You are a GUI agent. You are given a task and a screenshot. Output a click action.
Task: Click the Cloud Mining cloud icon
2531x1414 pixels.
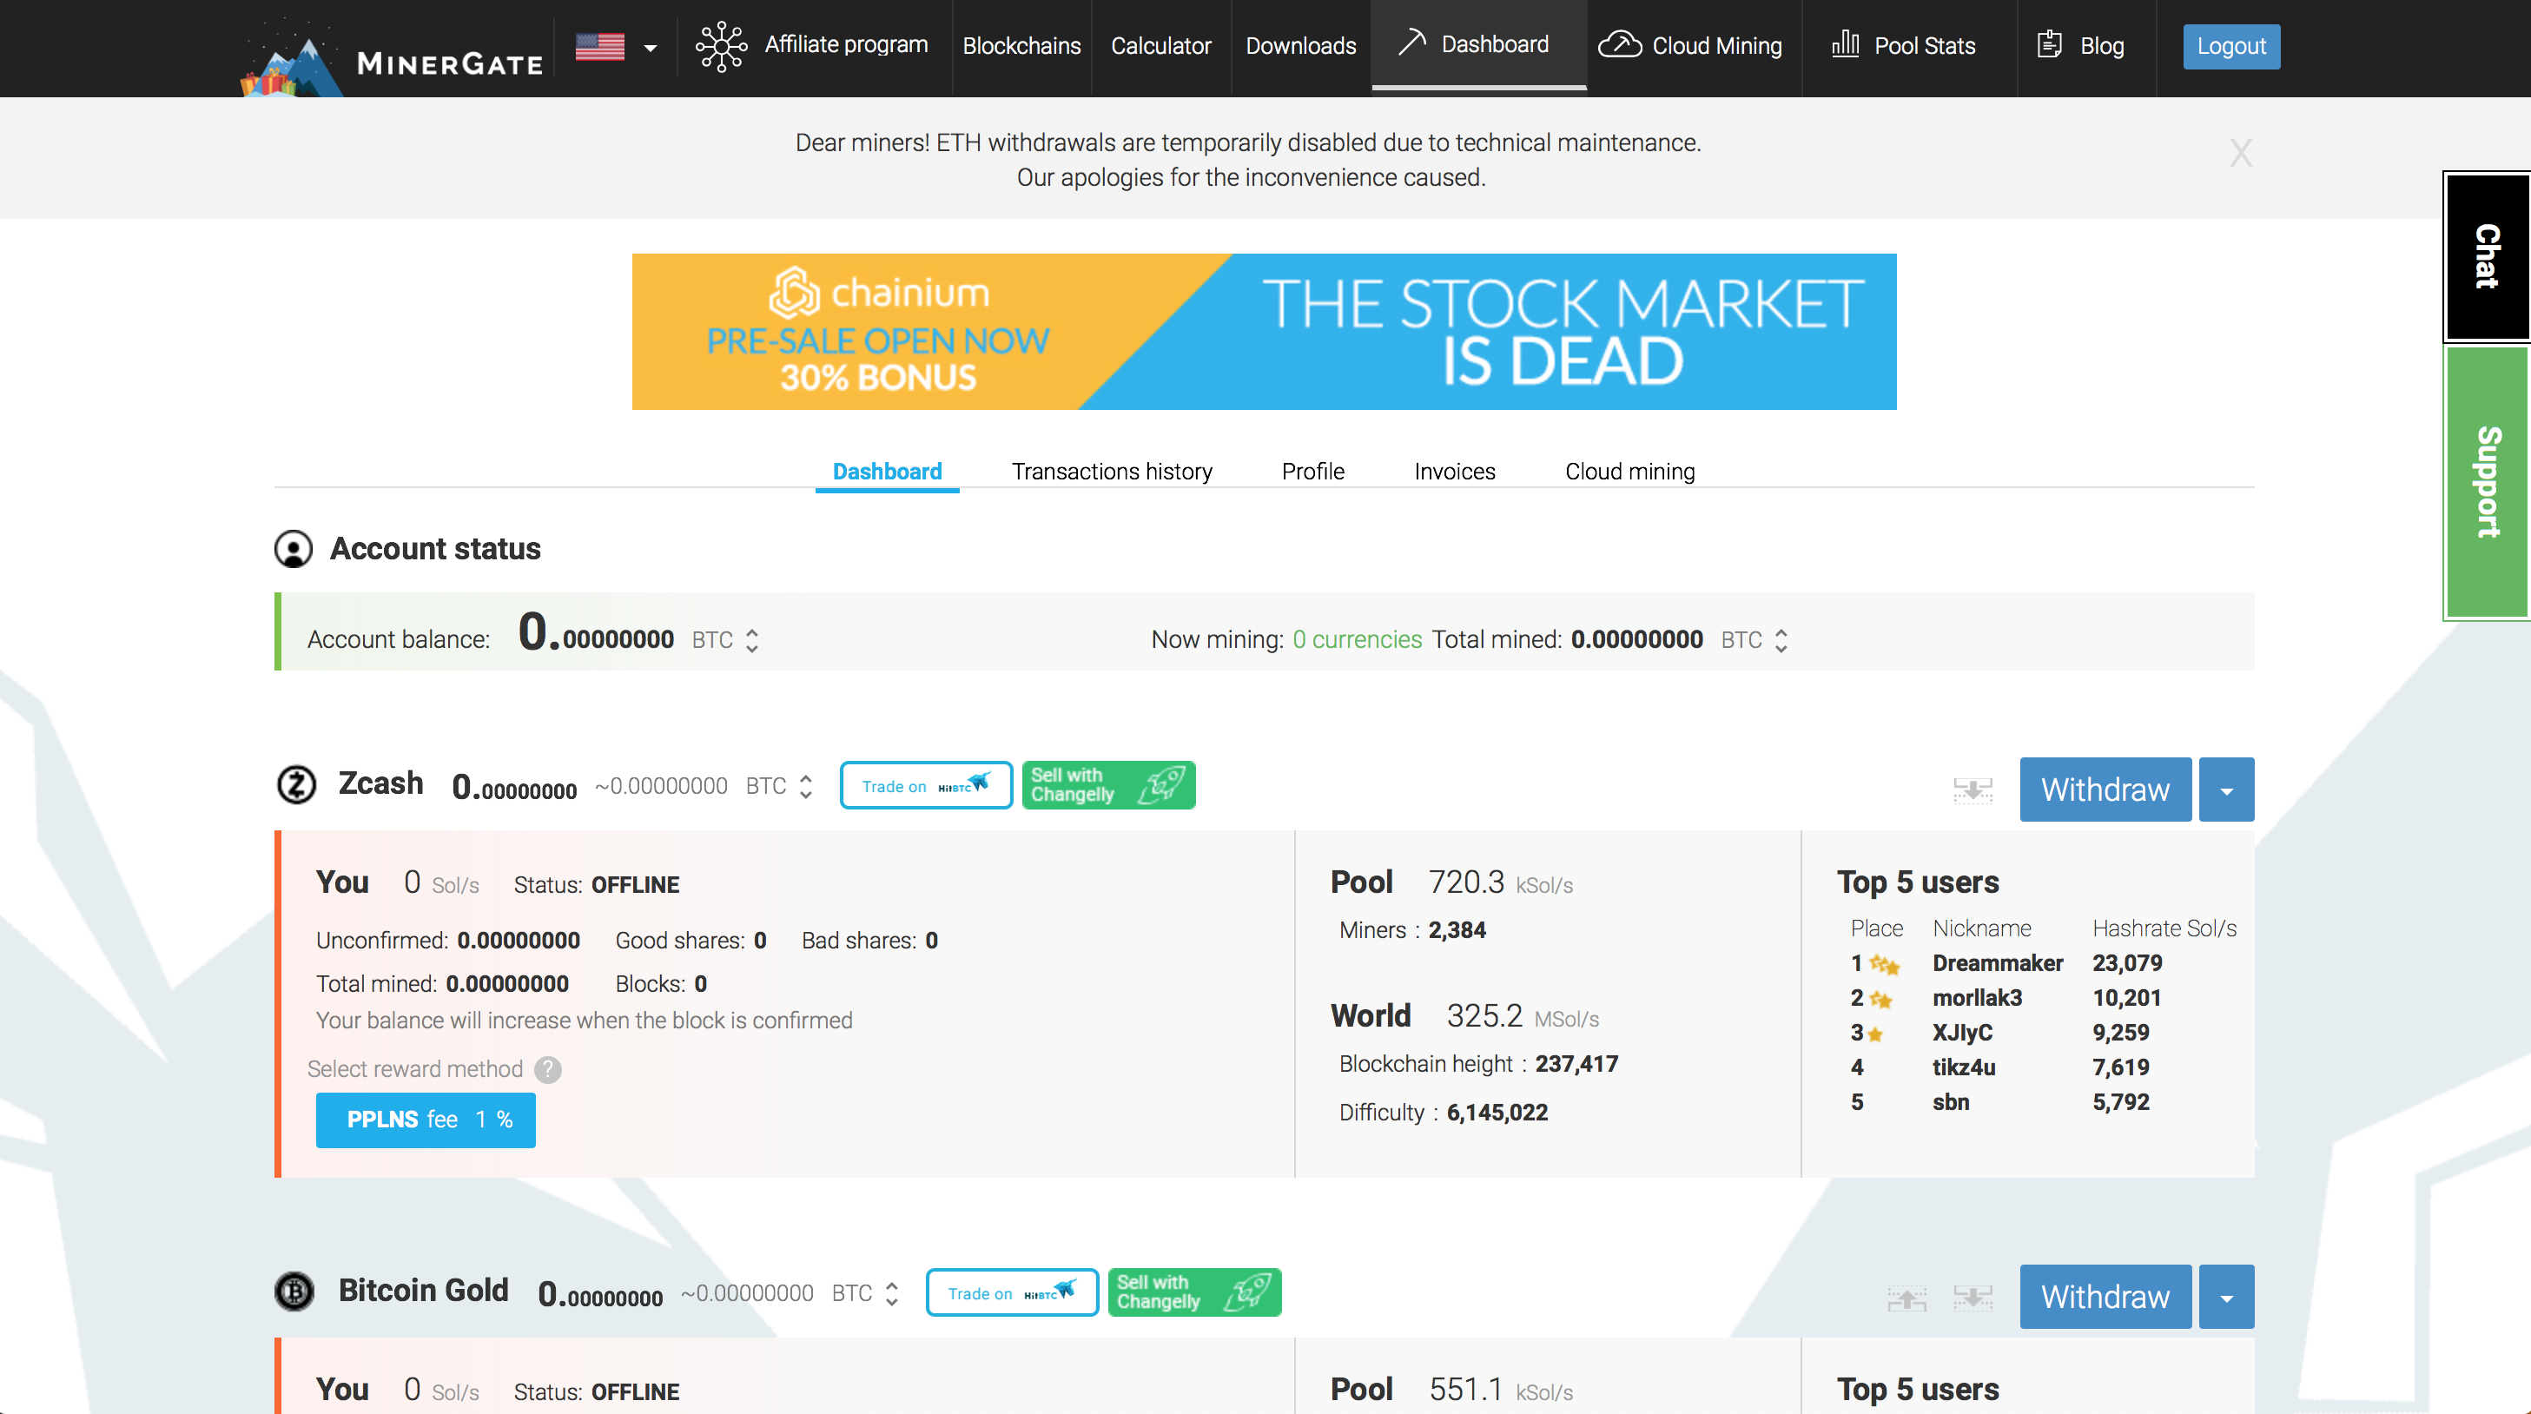pos(1618,43)
